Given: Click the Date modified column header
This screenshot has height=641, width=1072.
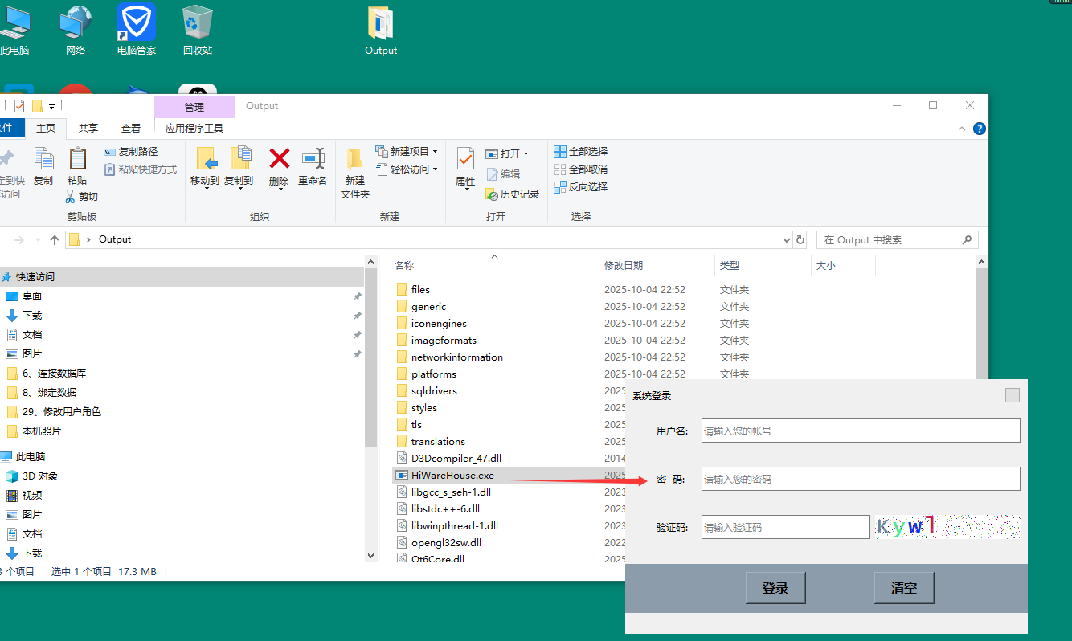Looking at the screenshot, I should pos(624,265).
